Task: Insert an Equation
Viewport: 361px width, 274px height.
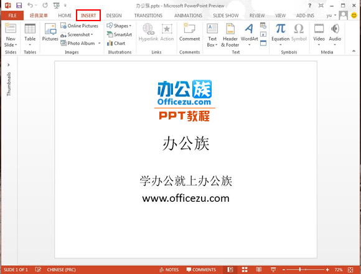Action: pyautogui.click(x=280, y=34)
